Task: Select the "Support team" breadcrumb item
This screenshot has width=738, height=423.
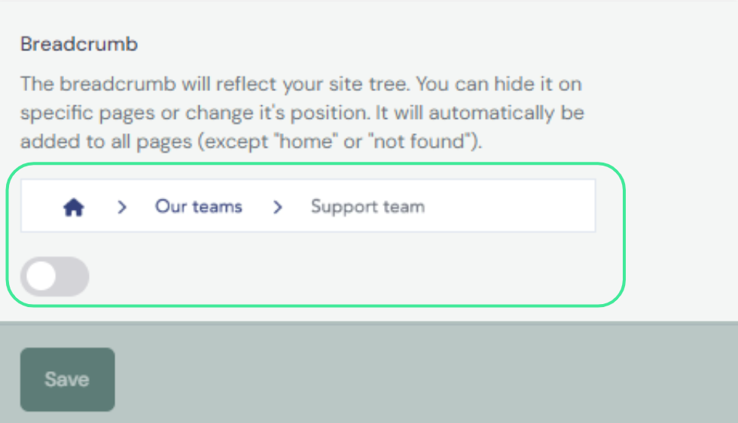Action: coord(367,206)
